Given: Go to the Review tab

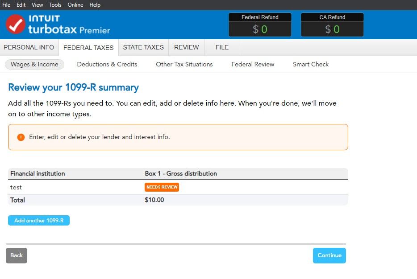Looking at the screenshot, I should [186, 48].
